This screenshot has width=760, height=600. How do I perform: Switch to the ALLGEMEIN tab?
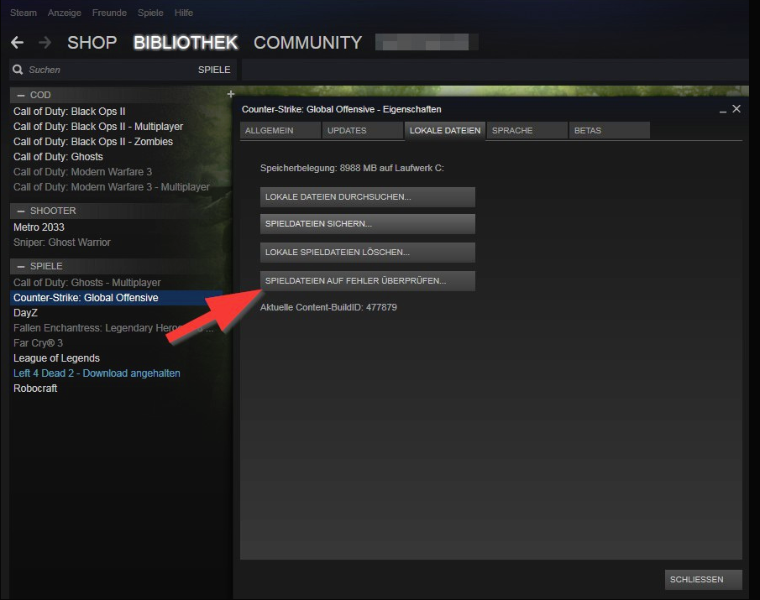[280, 130]
